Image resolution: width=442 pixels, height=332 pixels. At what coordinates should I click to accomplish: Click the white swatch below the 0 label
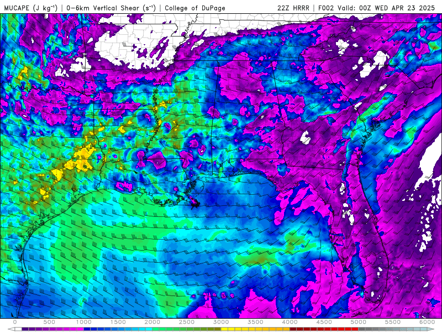pyautogui.click(x=18, y=329)
